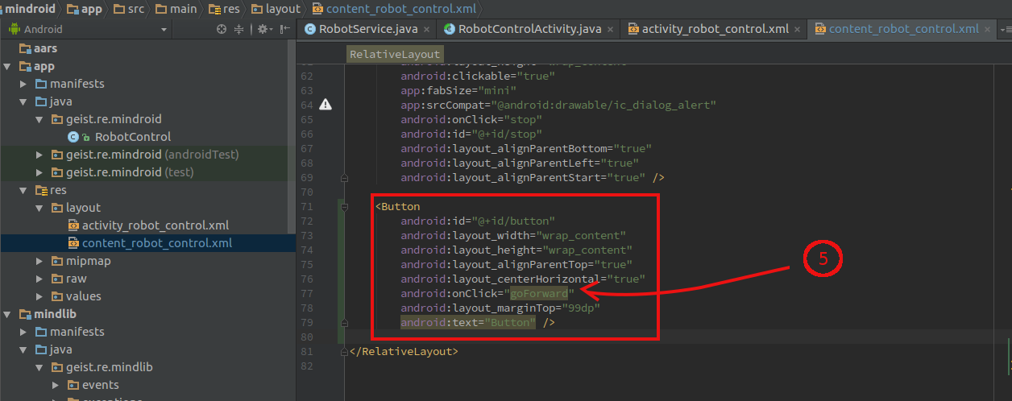Expand the mipmap resource folder

click(41, 261)
